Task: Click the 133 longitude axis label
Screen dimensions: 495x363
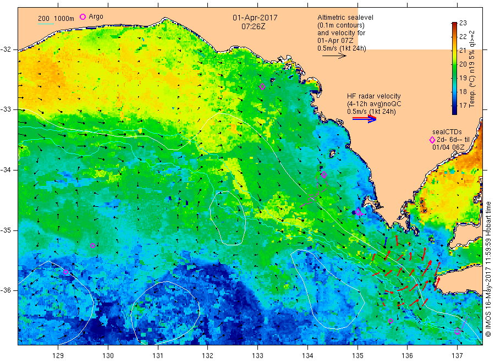Action: coord(257,356)
